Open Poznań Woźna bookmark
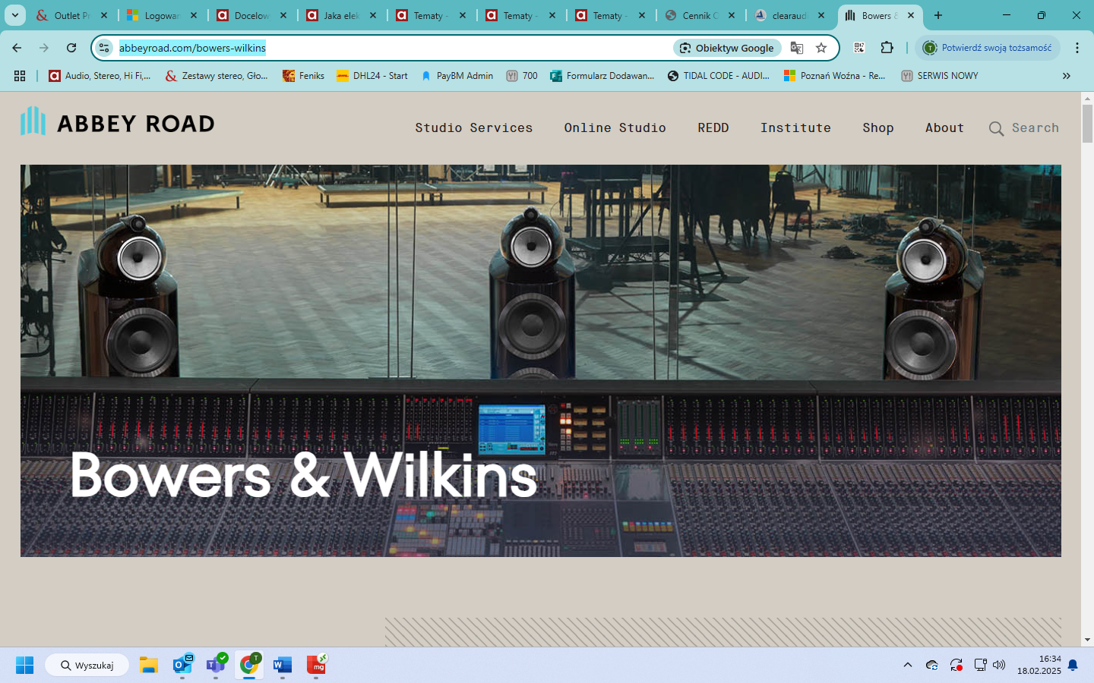1094x683 pixels. 834,76
